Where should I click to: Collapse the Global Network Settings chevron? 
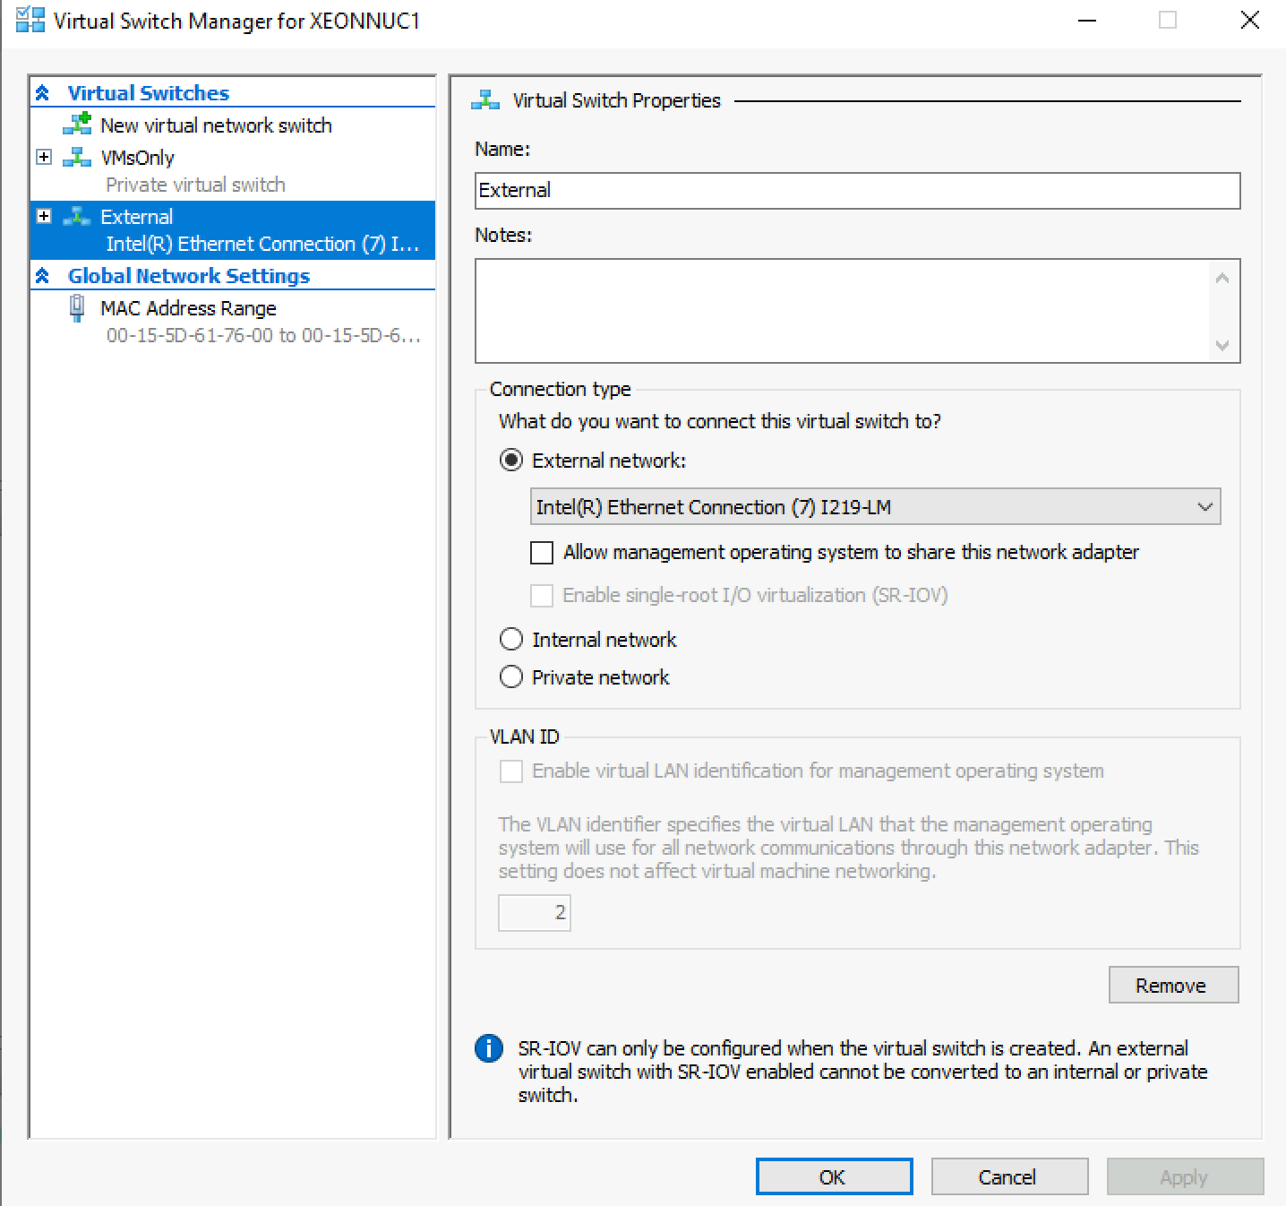tap(42, 275)
